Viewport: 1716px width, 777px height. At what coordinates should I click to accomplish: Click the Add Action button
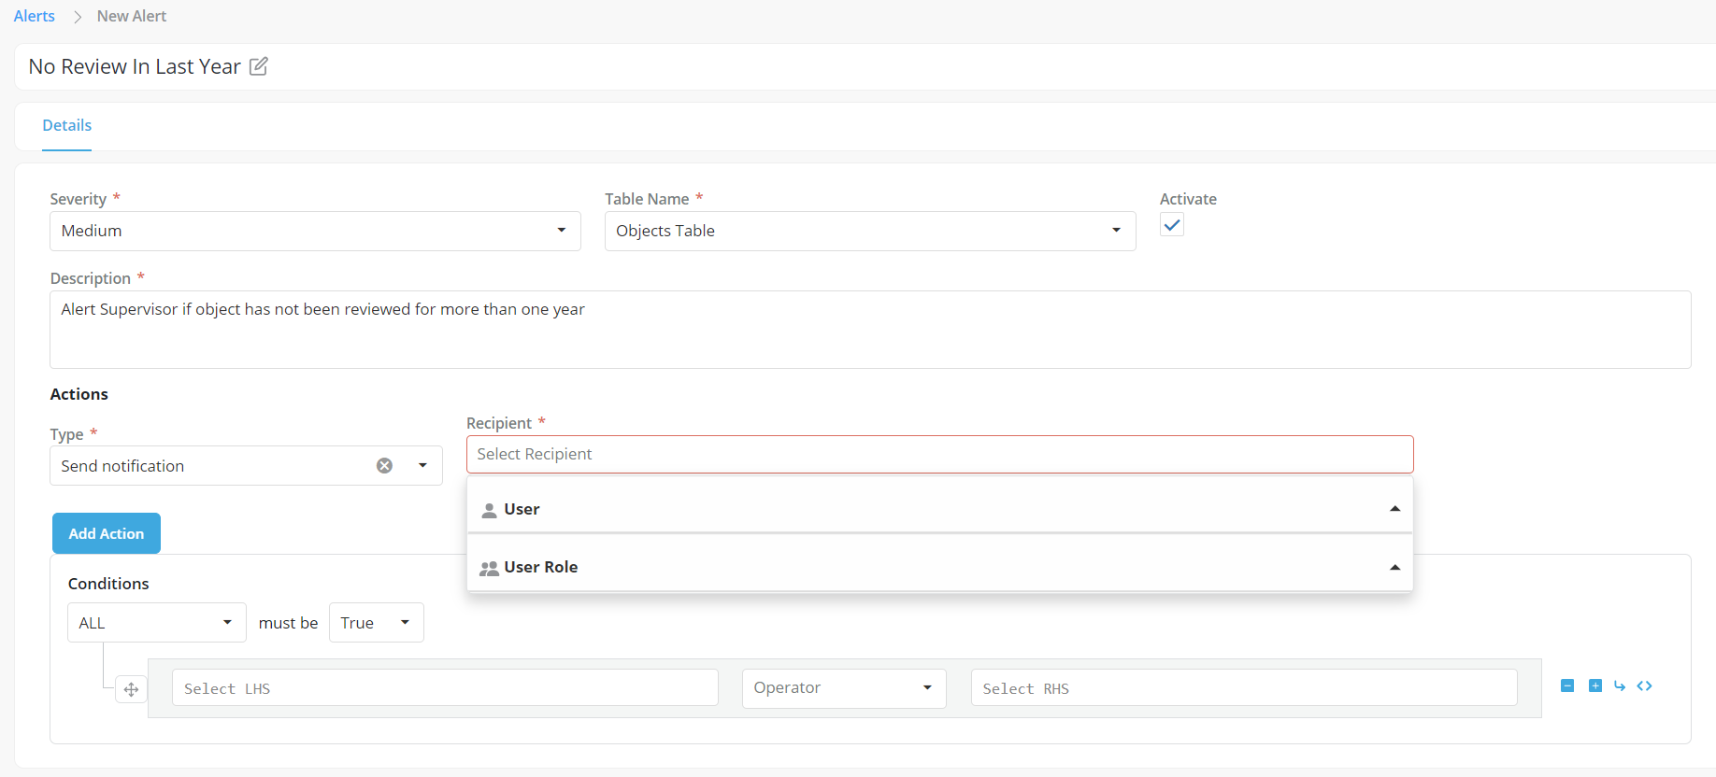click(107, 533)
